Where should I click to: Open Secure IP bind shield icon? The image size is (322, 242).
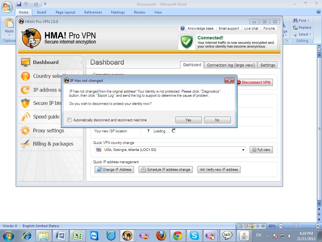(x=25, y=103)
